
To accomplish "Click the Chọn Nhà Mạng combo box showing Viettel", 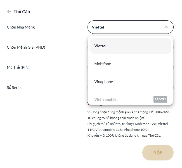I will [x=126, y=27].
